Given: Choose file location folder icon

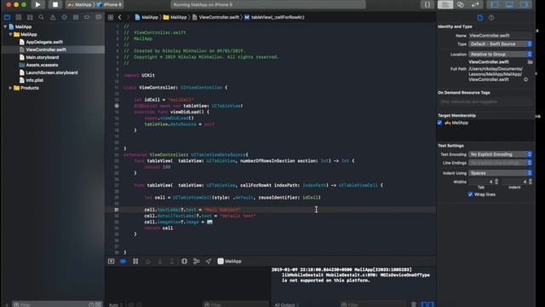Looking at the screenshot, I should pos(530,62).
